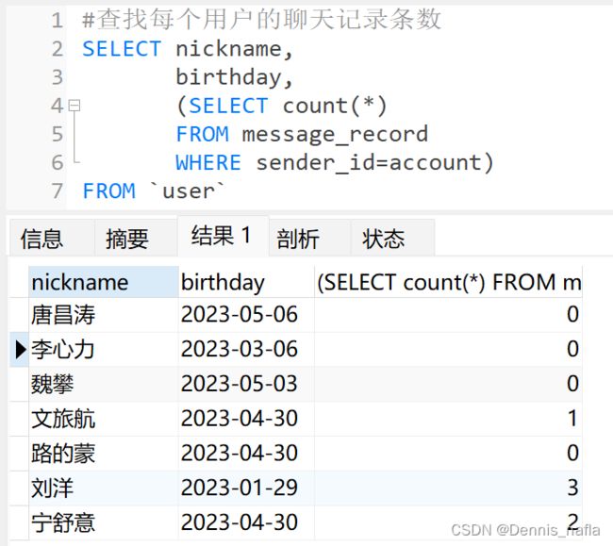Click the current row arrow beside 李心力
Image resolution: width=613 pixels, height=546 pixels.
point(20,350)
